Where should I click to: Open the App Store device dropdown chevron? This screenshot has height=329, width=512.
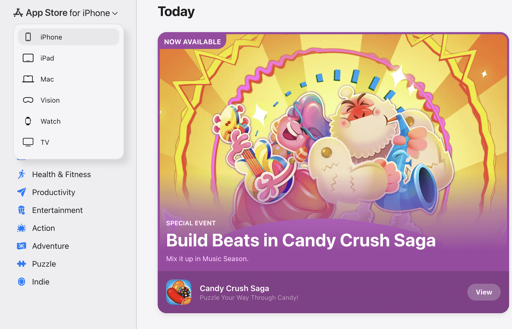115,13
